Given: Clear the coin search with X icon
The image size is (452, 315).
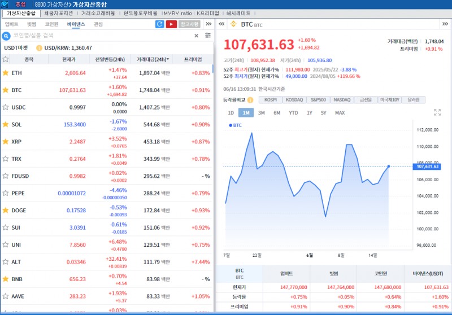Looking at the screenshot, I should coord(197,36).
